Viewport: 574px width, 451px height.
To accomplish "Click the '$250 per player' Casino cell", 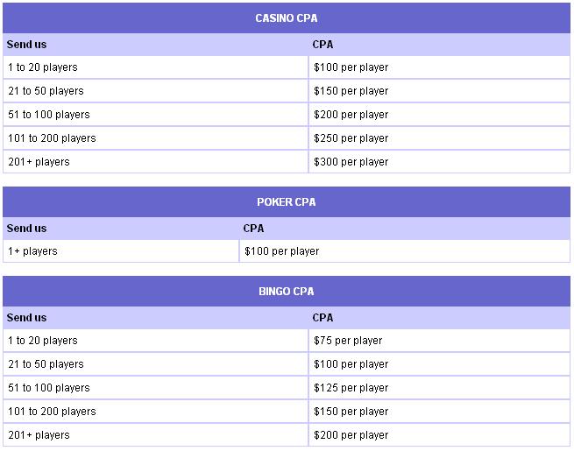I will click(439, 137).
